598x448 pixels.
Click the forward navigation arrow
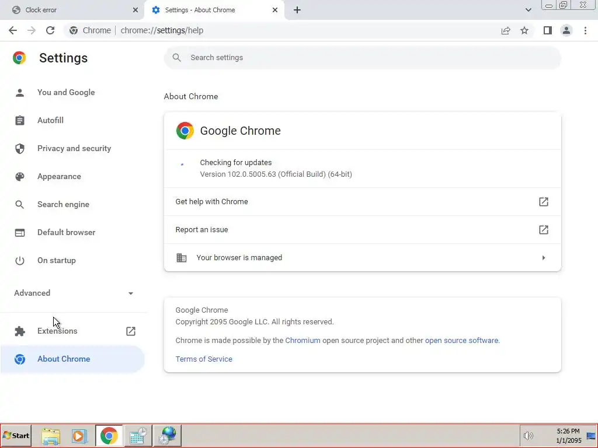click(32, 30)
